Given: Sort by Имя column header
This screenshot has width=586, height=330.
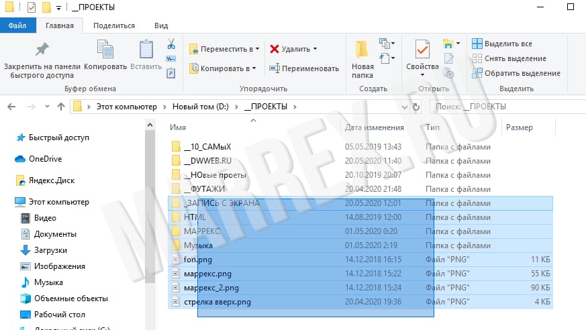Looking at the screenshot, I should pos(178,127).
